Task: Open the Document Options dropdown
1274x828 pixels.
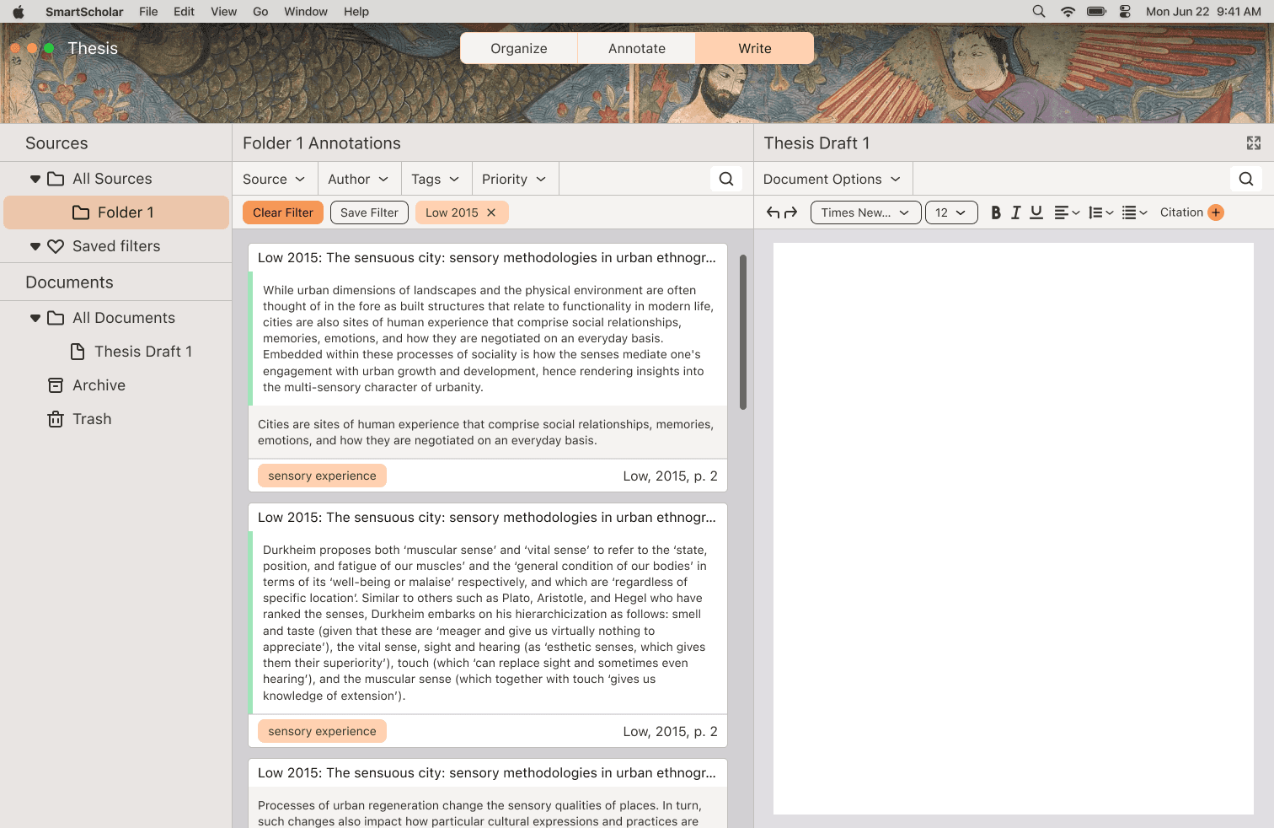Action: tap(832, 179)
